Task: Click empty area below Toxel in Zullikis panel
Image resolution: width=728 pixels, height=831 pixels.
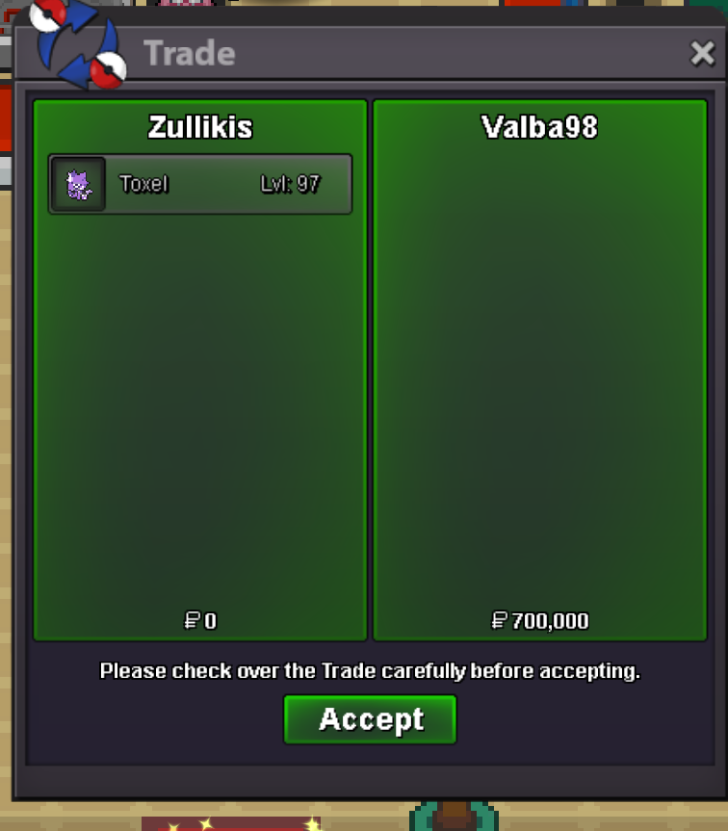Action: click(200, 408)
